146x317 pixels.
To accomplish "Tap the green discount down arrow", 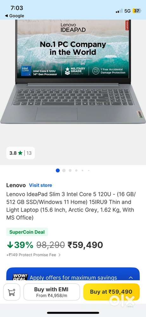I will [10, 245].
